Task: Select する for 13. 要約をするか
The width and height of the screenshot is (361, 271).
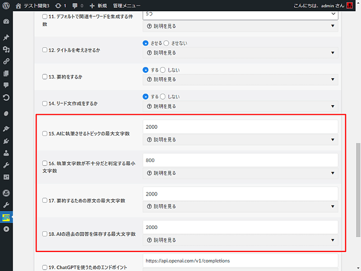Action: click(x=145, y=70)
